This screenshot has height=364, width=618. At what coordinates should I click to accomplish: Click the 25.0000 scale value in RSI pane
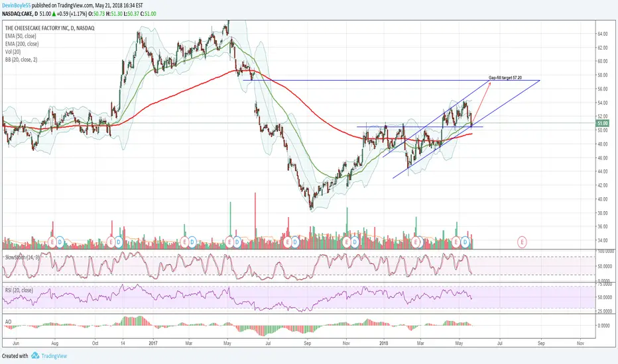click(x=605, y=311)
